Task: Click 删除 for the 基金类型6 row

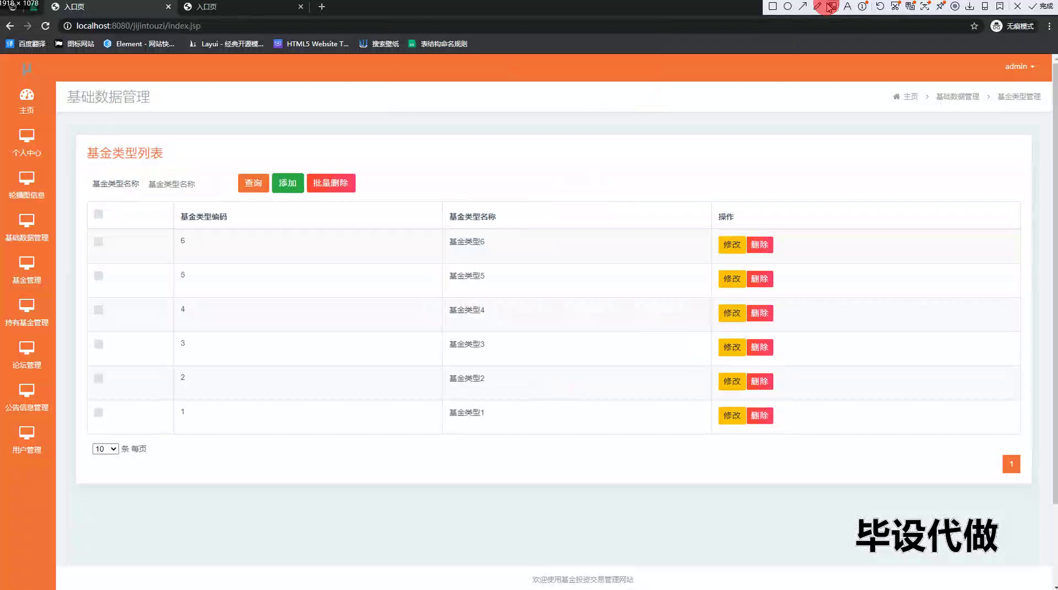Action: pos(759,245)
